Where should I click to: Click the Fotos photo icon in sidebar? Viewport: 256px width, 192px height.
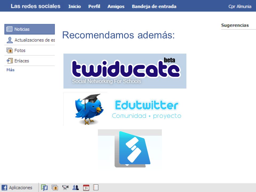point(10,50)
